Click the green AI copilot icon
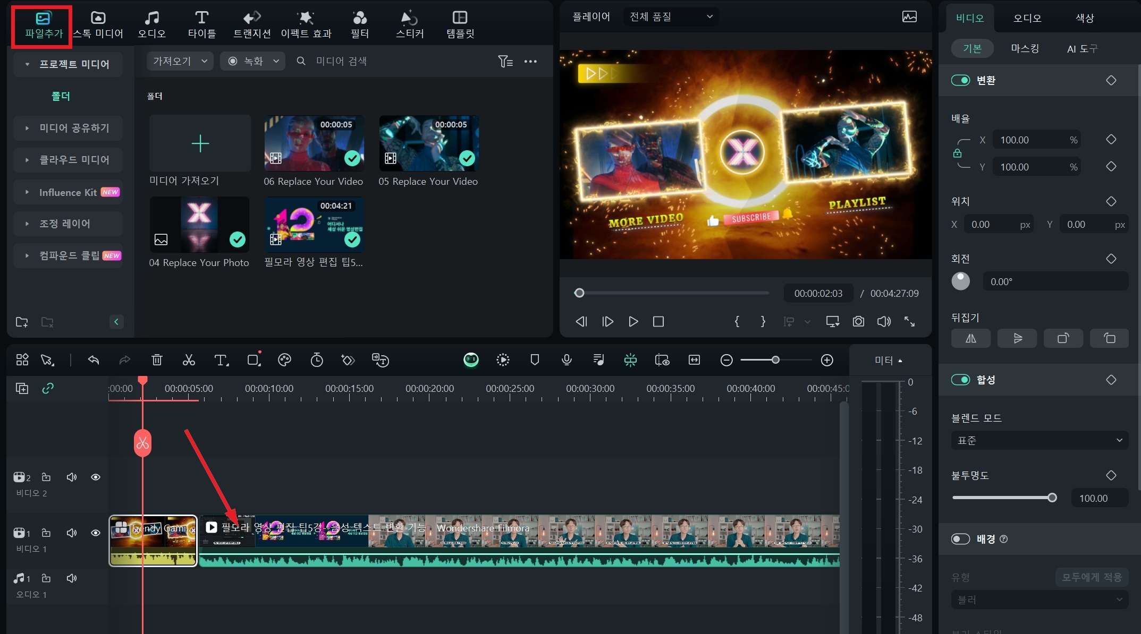This screenshot has width=1141, height=634. (x=471, y=360)
